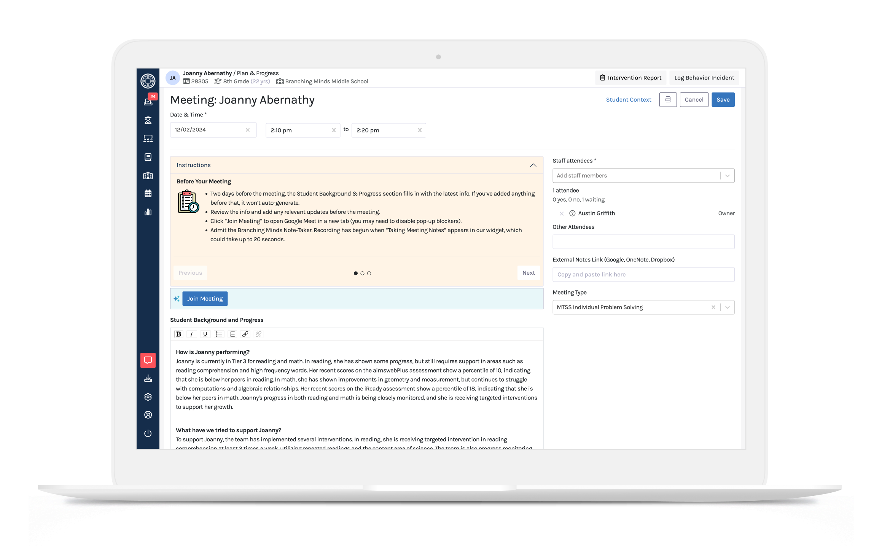Click the end time 2:20 pm field
Viewport: 882px width, 546px height.
(389, 130)
